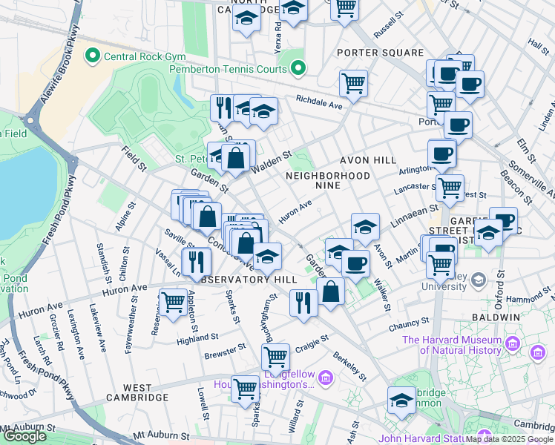The width and height of the screenshot is (555, 445).
Task: Select the Yerxa Rd label
Action: (x=278, y=38)
